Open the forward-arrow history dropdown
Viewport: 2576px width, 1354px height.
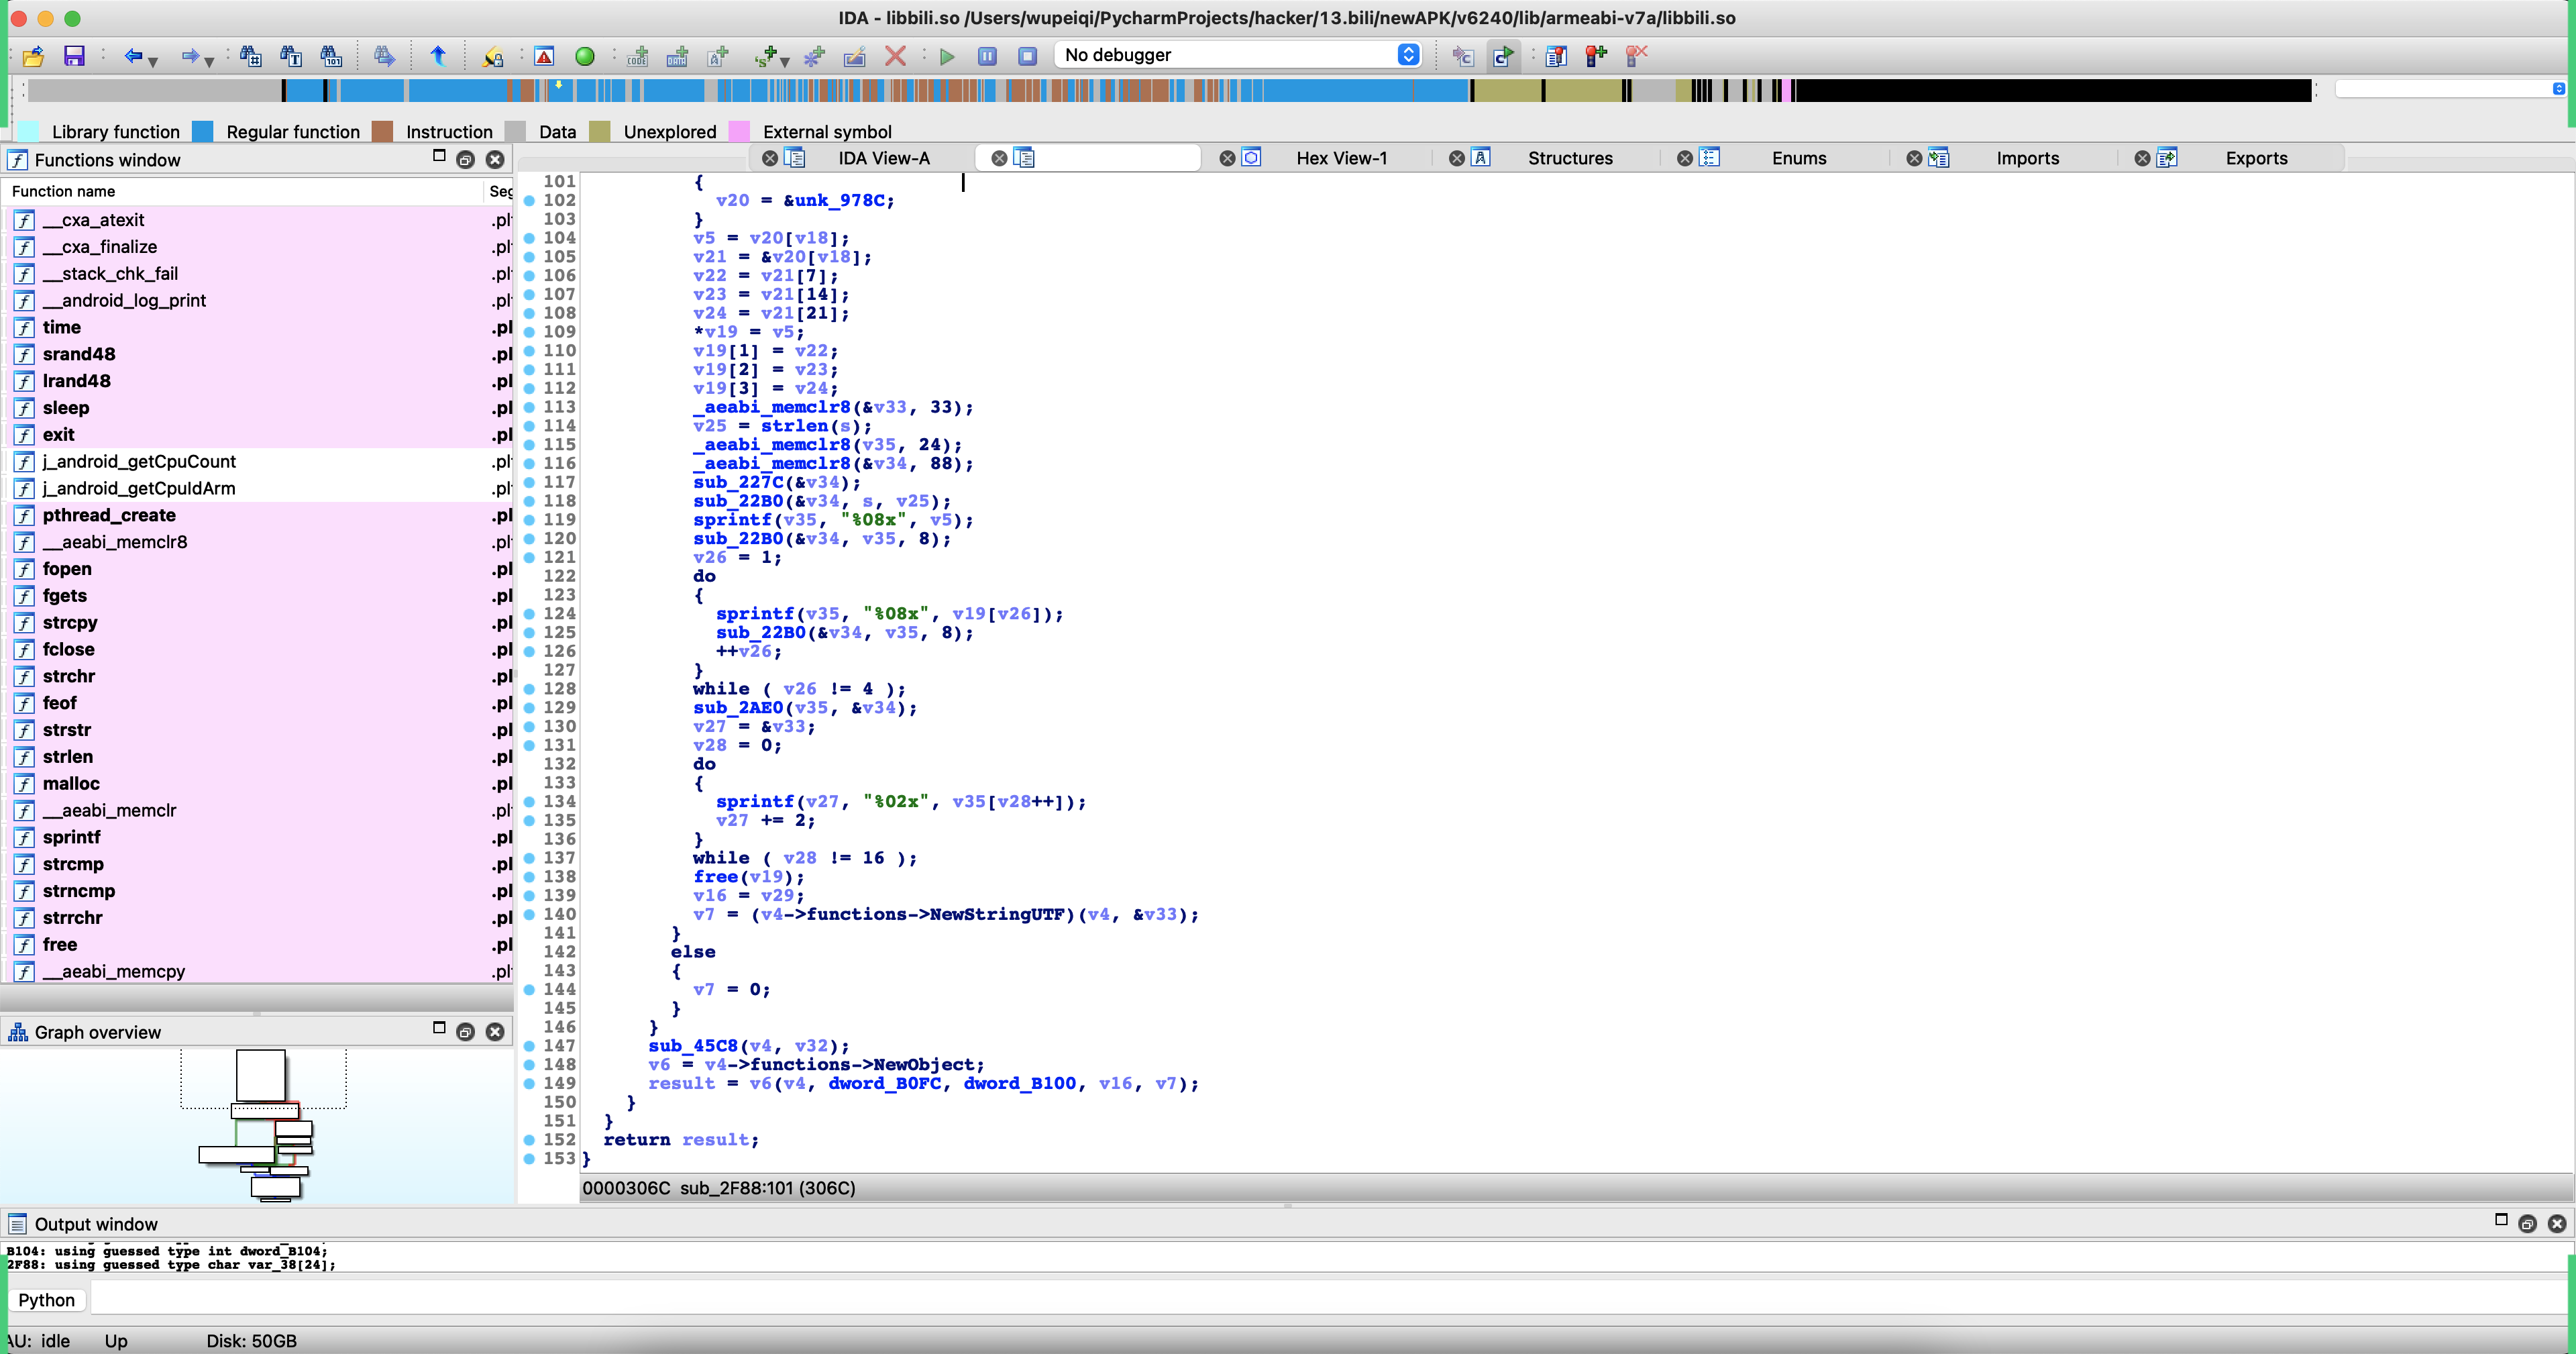coord(209,62)
